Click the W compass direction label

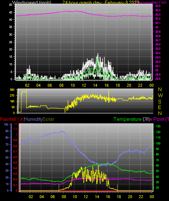tap(160, 95)
